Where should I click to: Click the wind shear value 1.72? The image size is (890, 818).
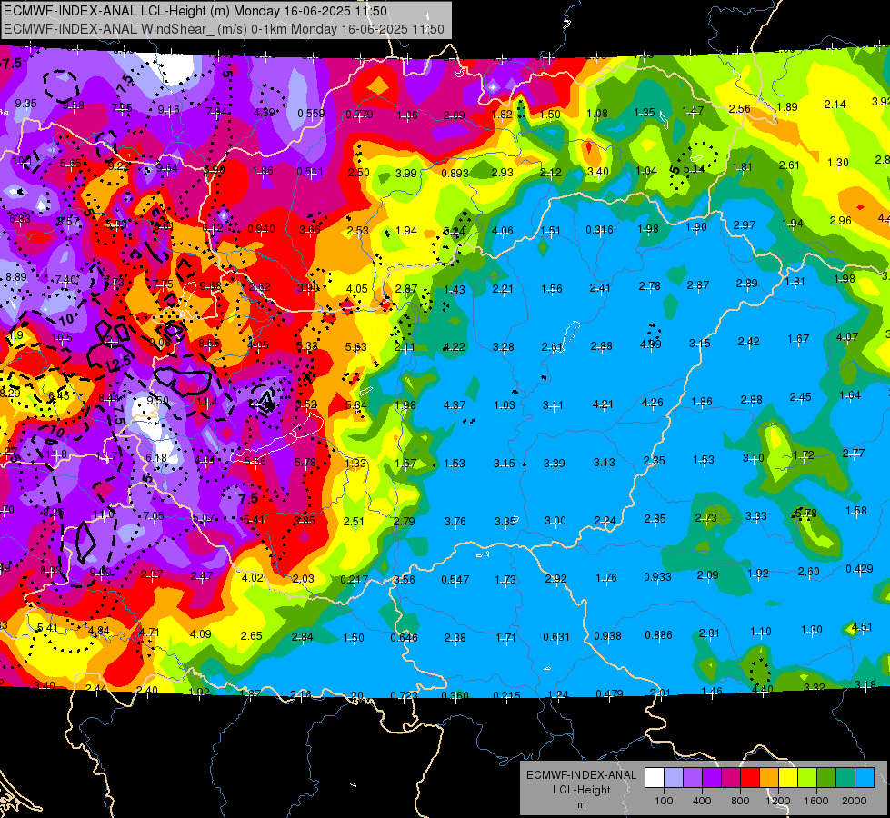pyautogui.click(x=803, y=455)
